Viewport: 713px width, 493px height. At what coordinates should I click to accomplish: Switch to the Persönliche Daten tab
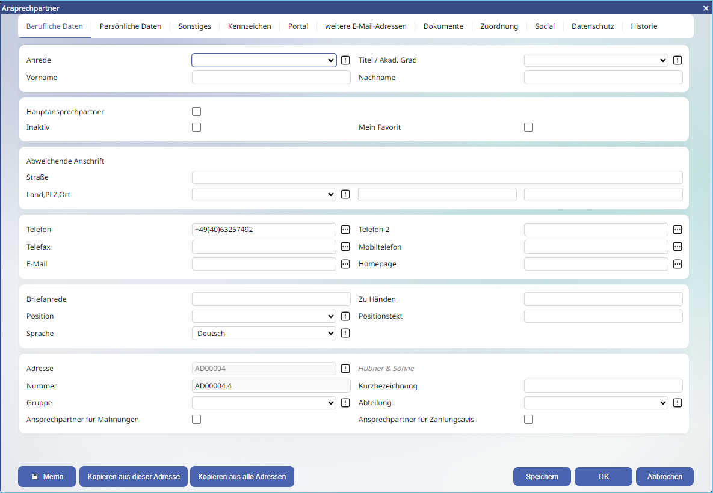point(131,26)
